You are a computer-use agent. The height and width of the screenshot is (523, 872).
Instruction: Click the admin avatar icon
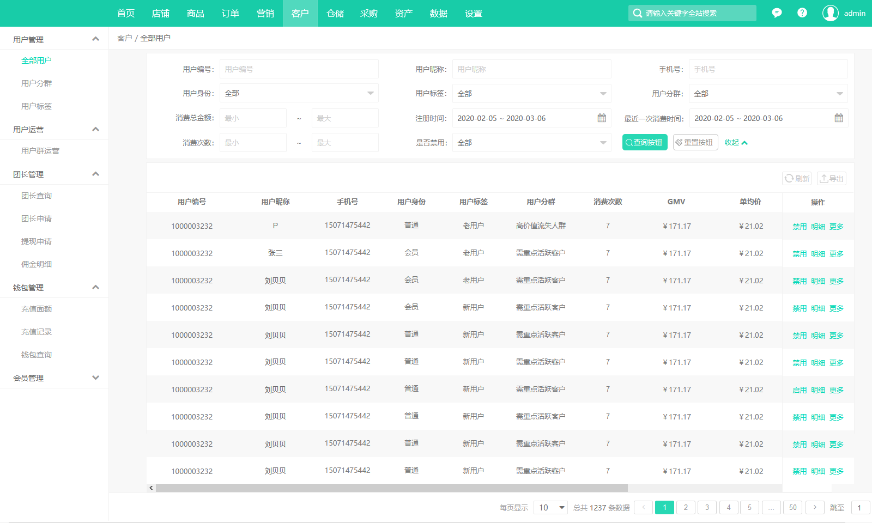(x=831, y=13)
